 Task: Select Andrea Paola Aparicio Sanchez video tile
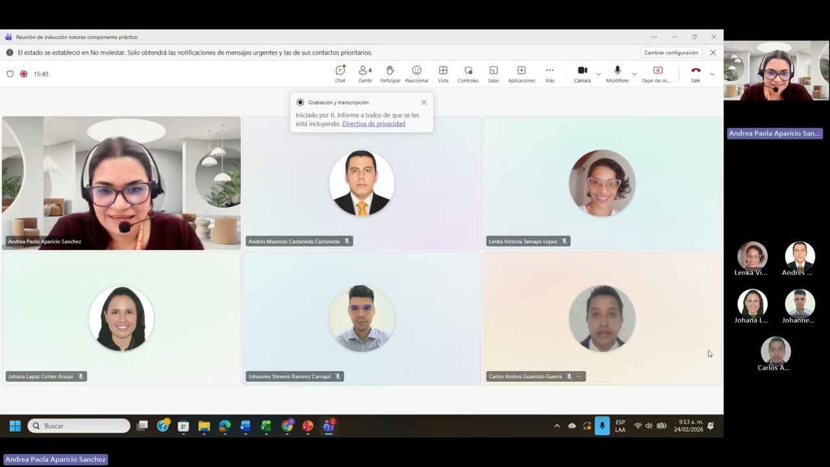click(x=121, y=184)
